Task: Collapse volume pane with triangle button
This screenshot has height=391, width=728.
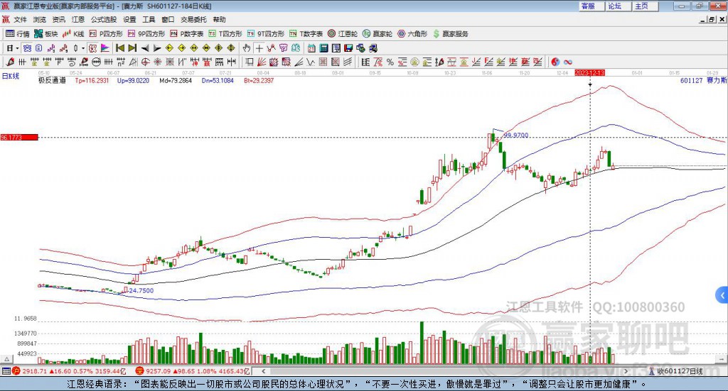Action: pos(6,359)
